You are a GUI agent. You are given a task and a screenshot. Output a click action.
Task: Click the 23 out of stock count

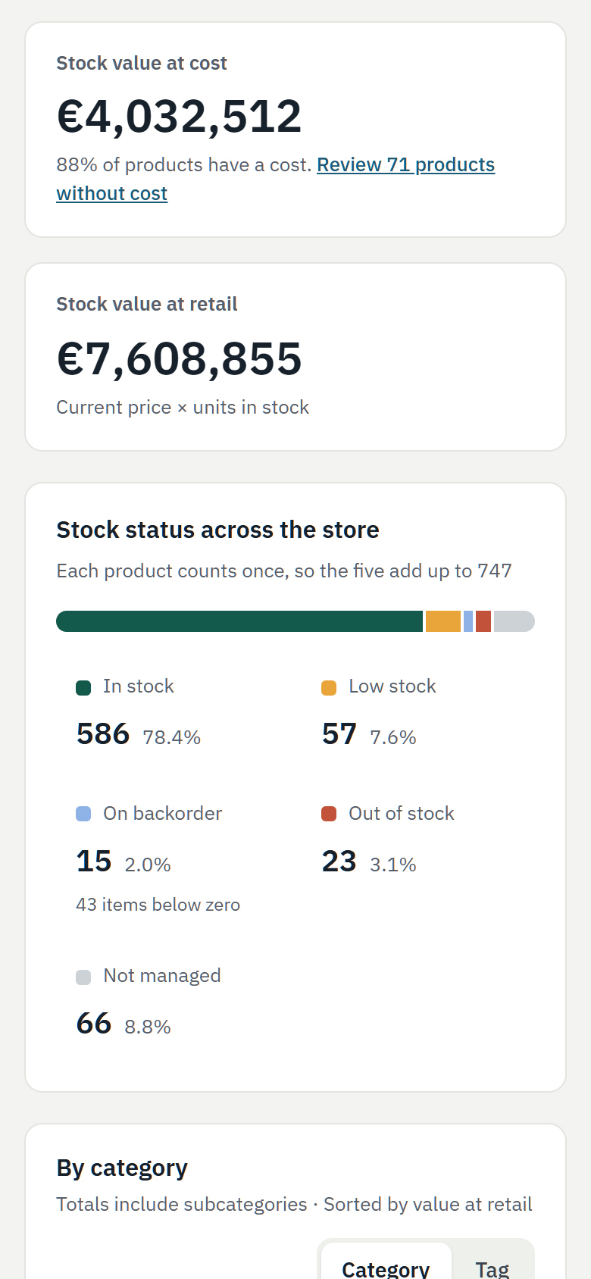point(339,862)
